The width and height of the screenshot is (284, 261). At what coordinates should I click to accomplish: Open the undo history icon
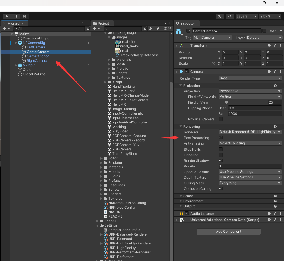(x=220, y=16)
